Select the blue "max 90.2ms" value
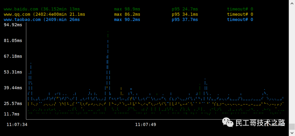Viewport: 295px width, 136px height. pyautogui.click(x=127, y=20)
